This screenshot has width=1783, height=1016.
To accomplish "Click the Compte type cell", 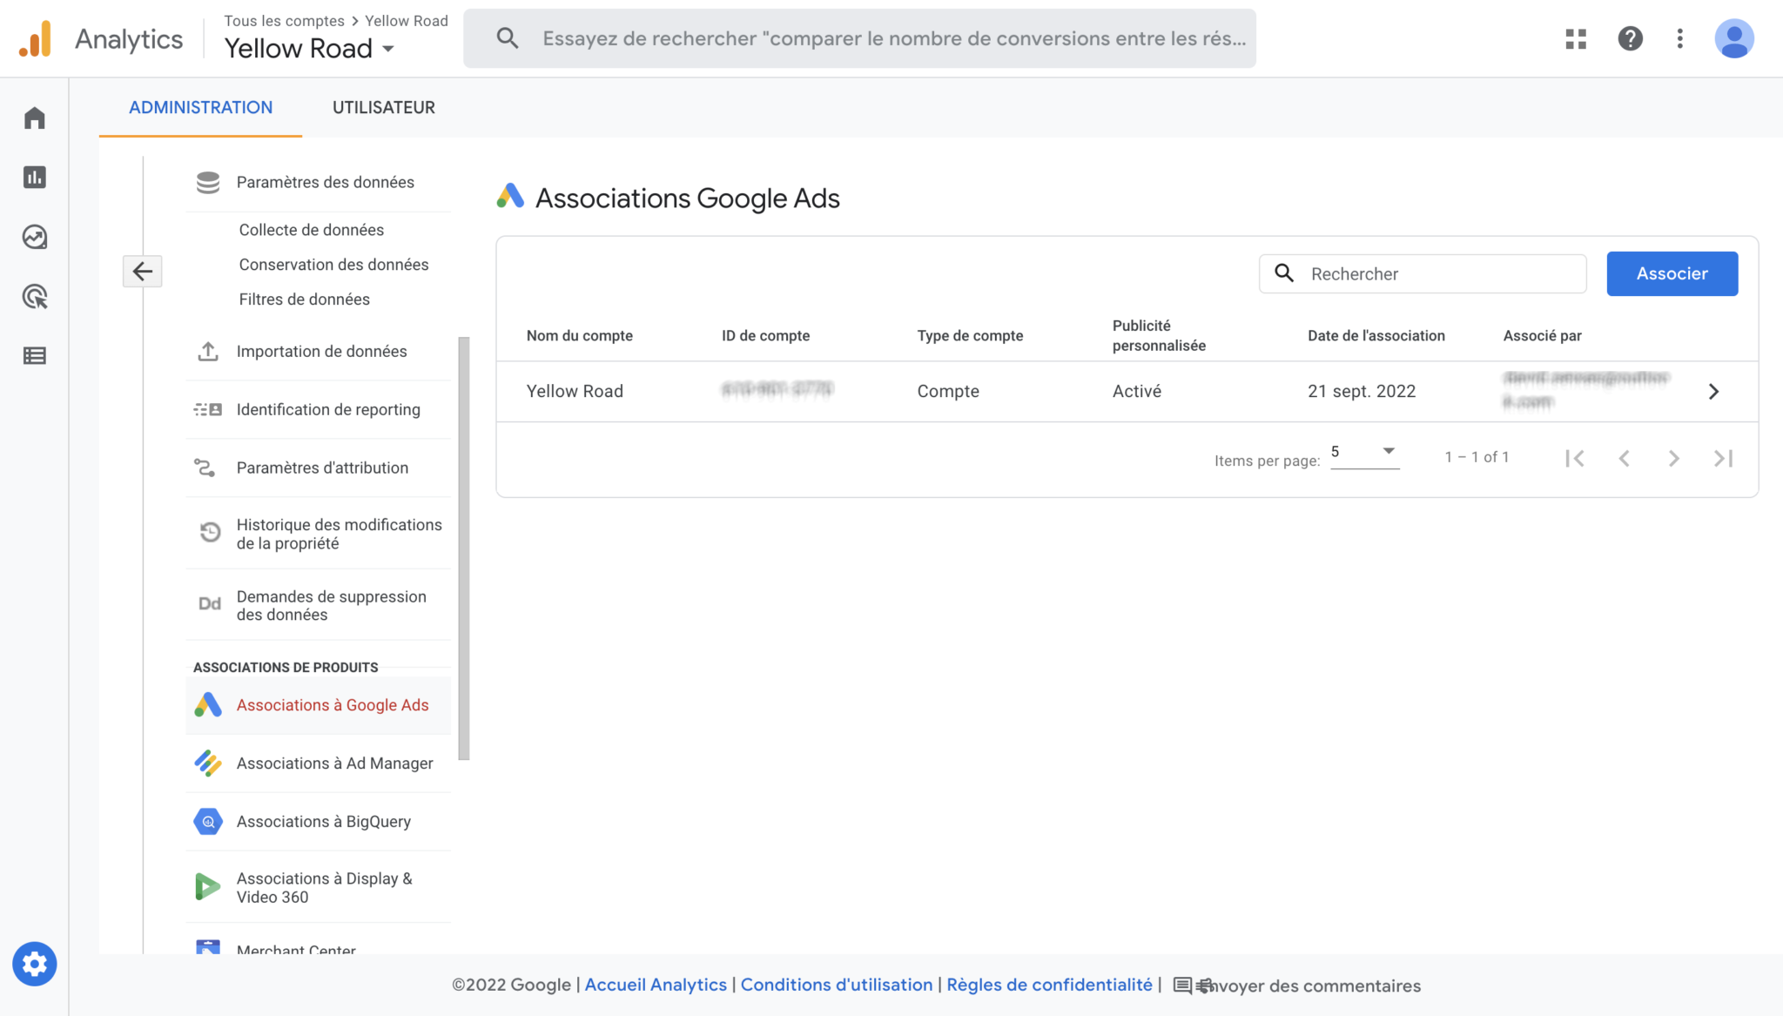I will pos(948,392).
